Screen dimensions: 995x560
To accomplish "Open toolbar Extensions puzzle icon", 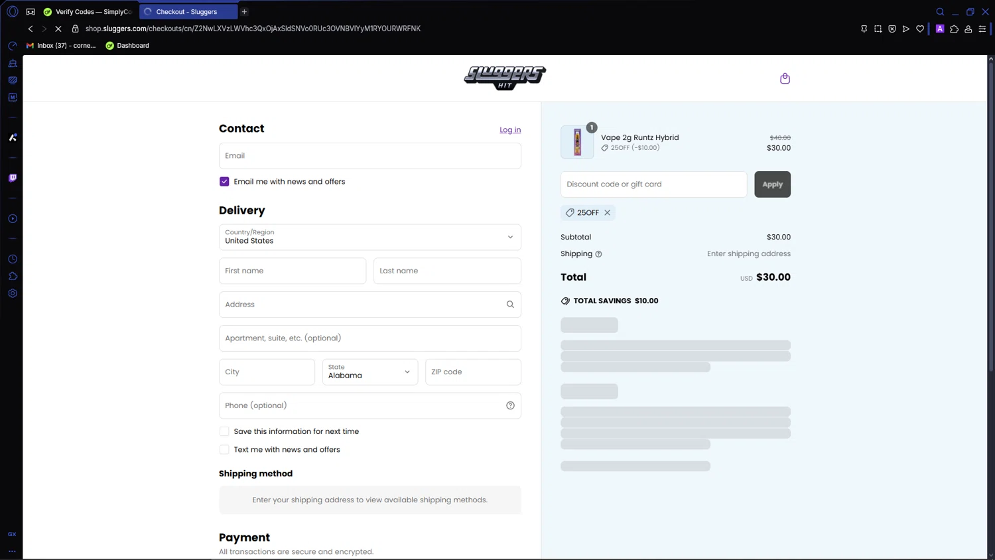I will pyautogui.click(x=954, y=29).
